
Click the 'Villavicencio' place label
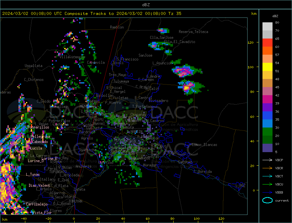72,57
